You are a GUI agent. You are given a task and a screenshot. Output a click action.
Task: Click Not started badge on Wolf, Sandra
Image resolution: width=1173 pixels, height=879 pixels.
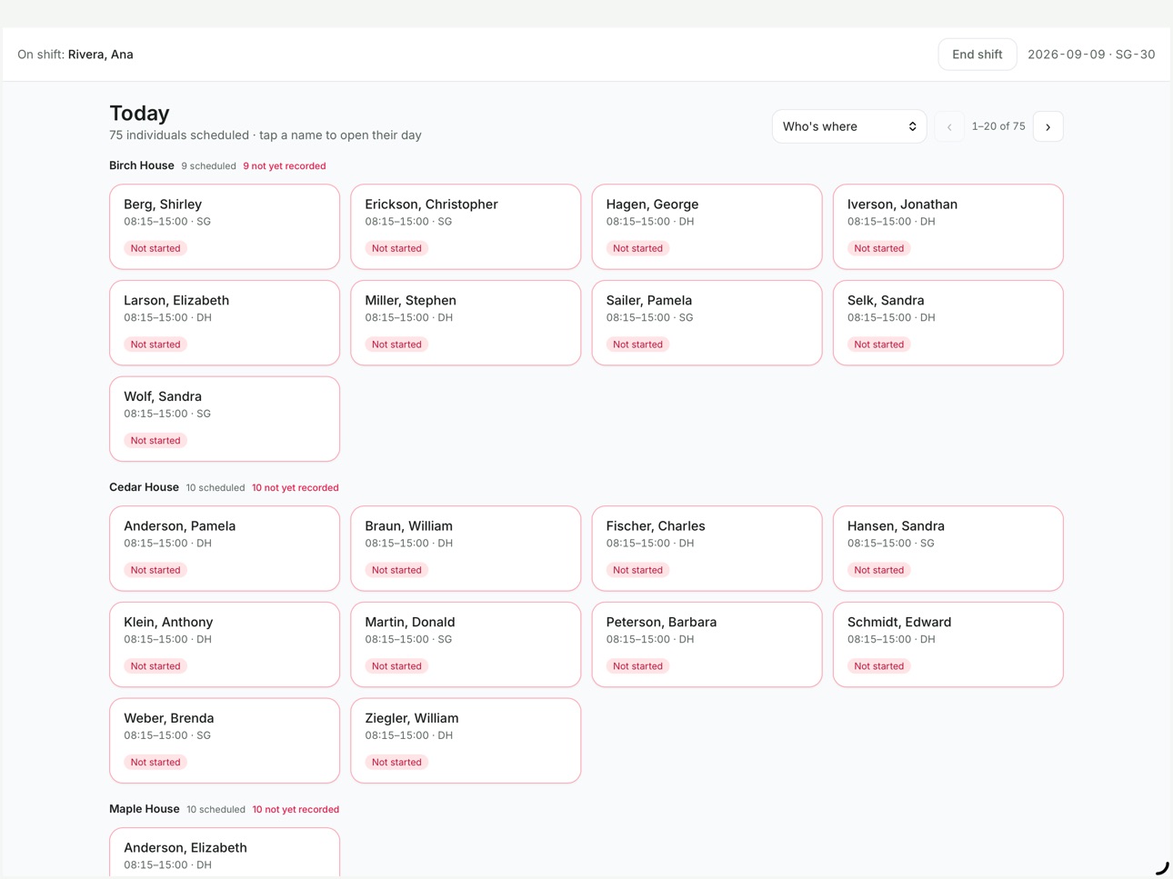(155, 441)
